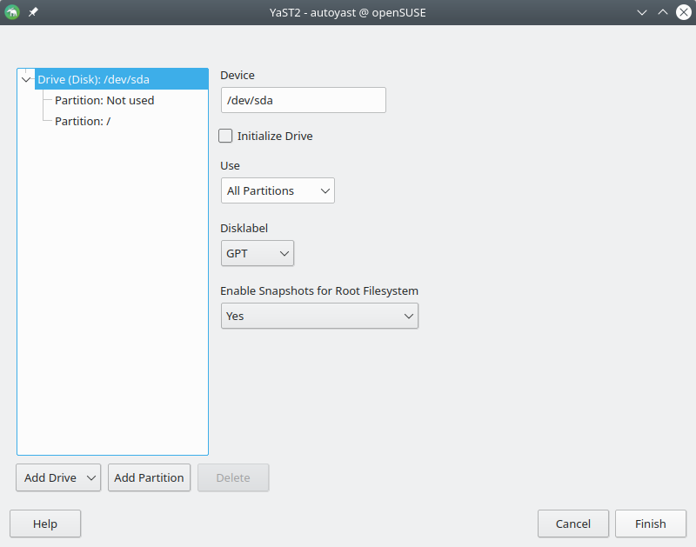Screen dimensions: 696x547
Task: Click into the Device text field
Action: [x=303, y=100]
